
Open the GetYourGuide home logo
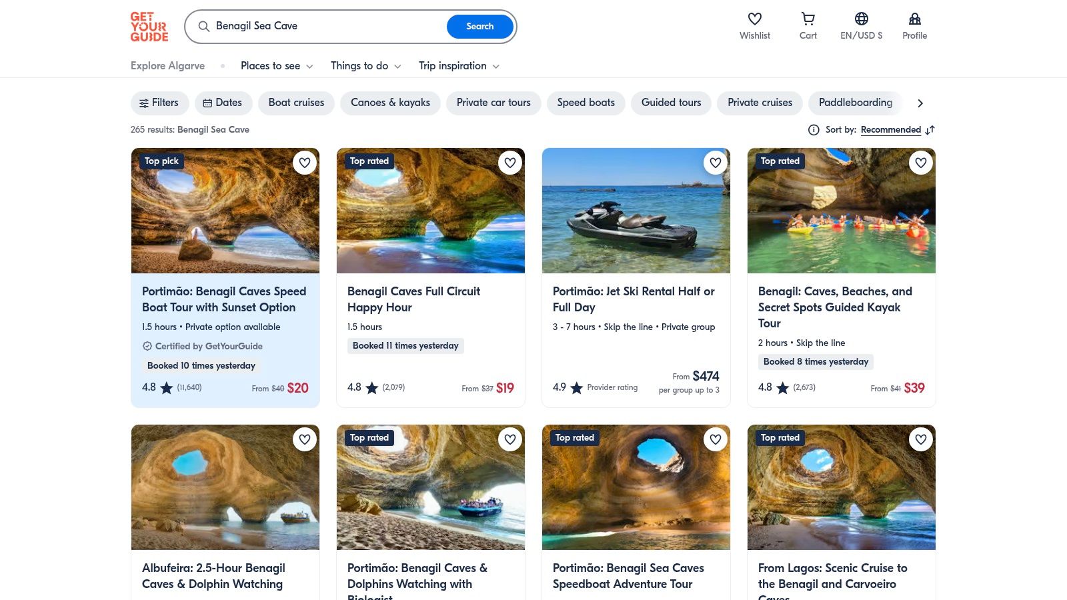click(x=149, y=27)
